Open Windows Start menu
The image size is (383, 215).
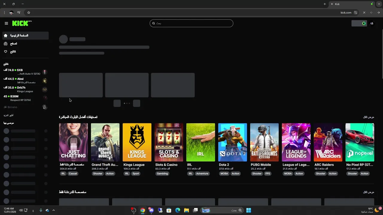[249, 210]
